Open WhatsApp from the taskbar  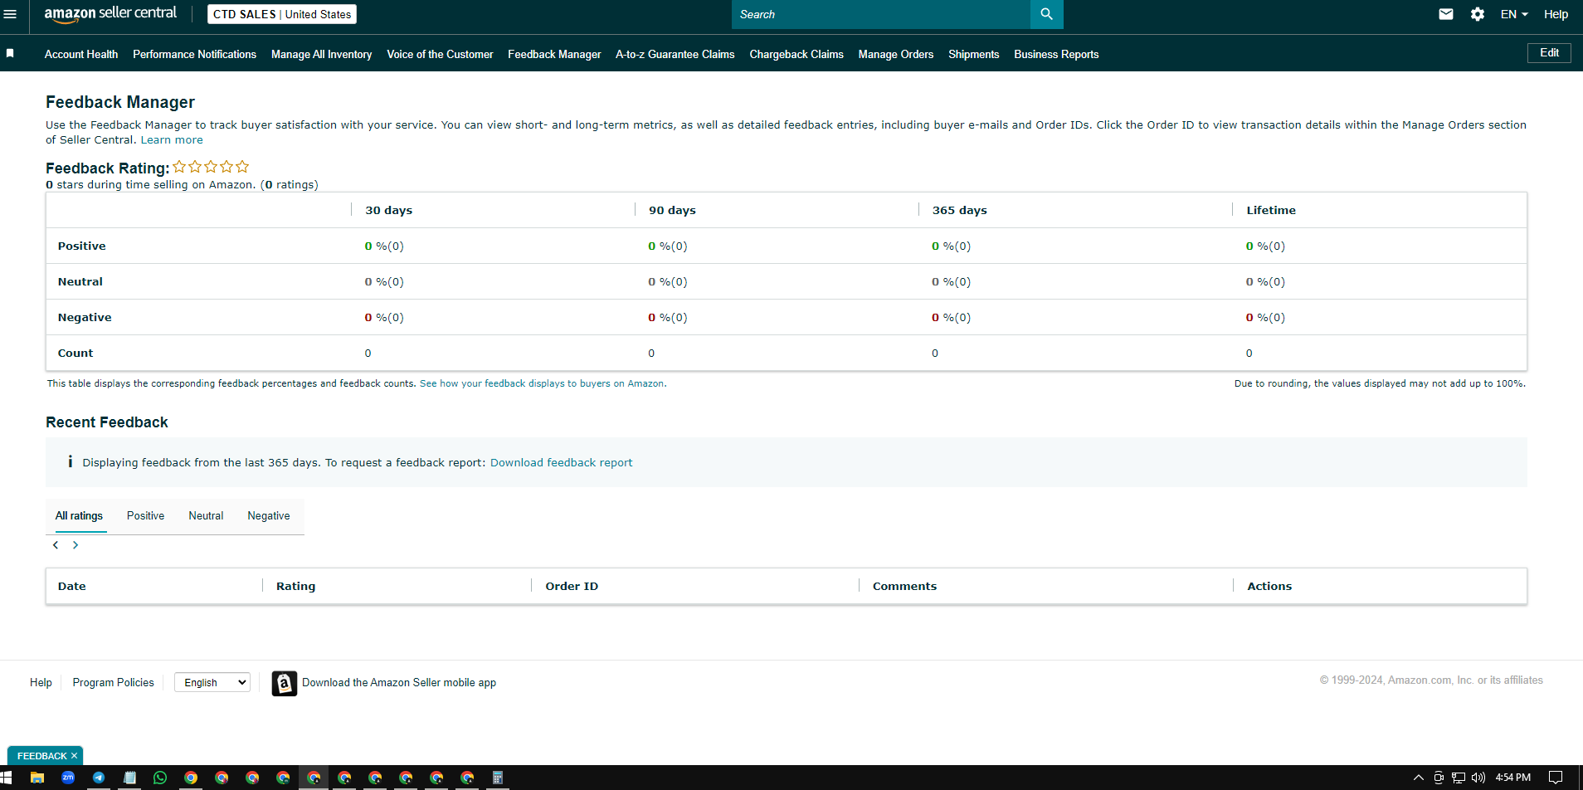pos(160,778)
